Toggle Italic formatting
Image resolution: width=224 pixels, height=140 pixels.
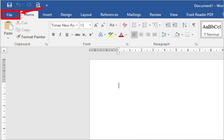coord(60,35)
